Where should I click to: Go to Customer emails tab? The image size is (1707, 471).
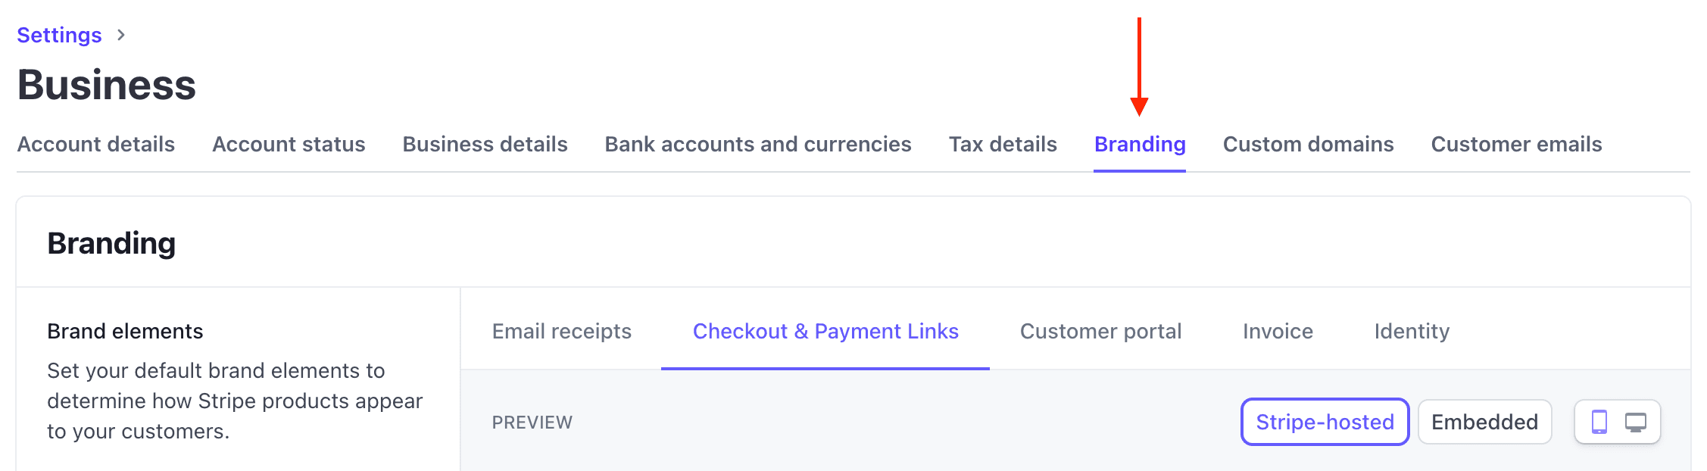tap(1516, 144)
